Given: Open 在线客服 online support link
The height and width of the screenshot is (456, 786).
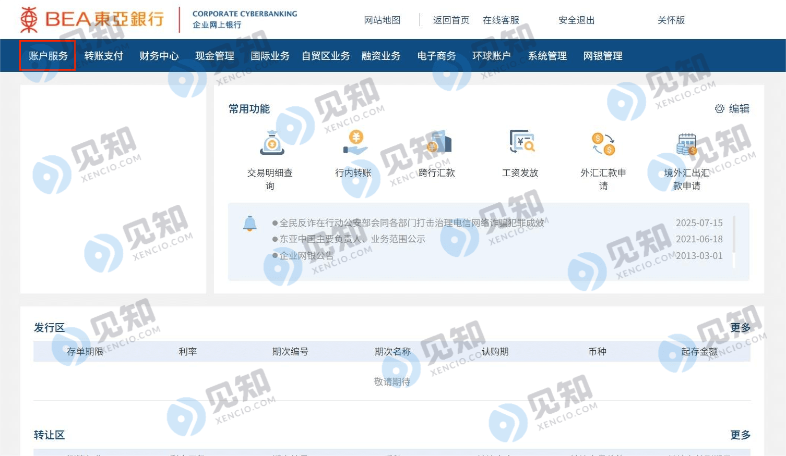Looking at the screenshot, I should click(x=501, y=20).
